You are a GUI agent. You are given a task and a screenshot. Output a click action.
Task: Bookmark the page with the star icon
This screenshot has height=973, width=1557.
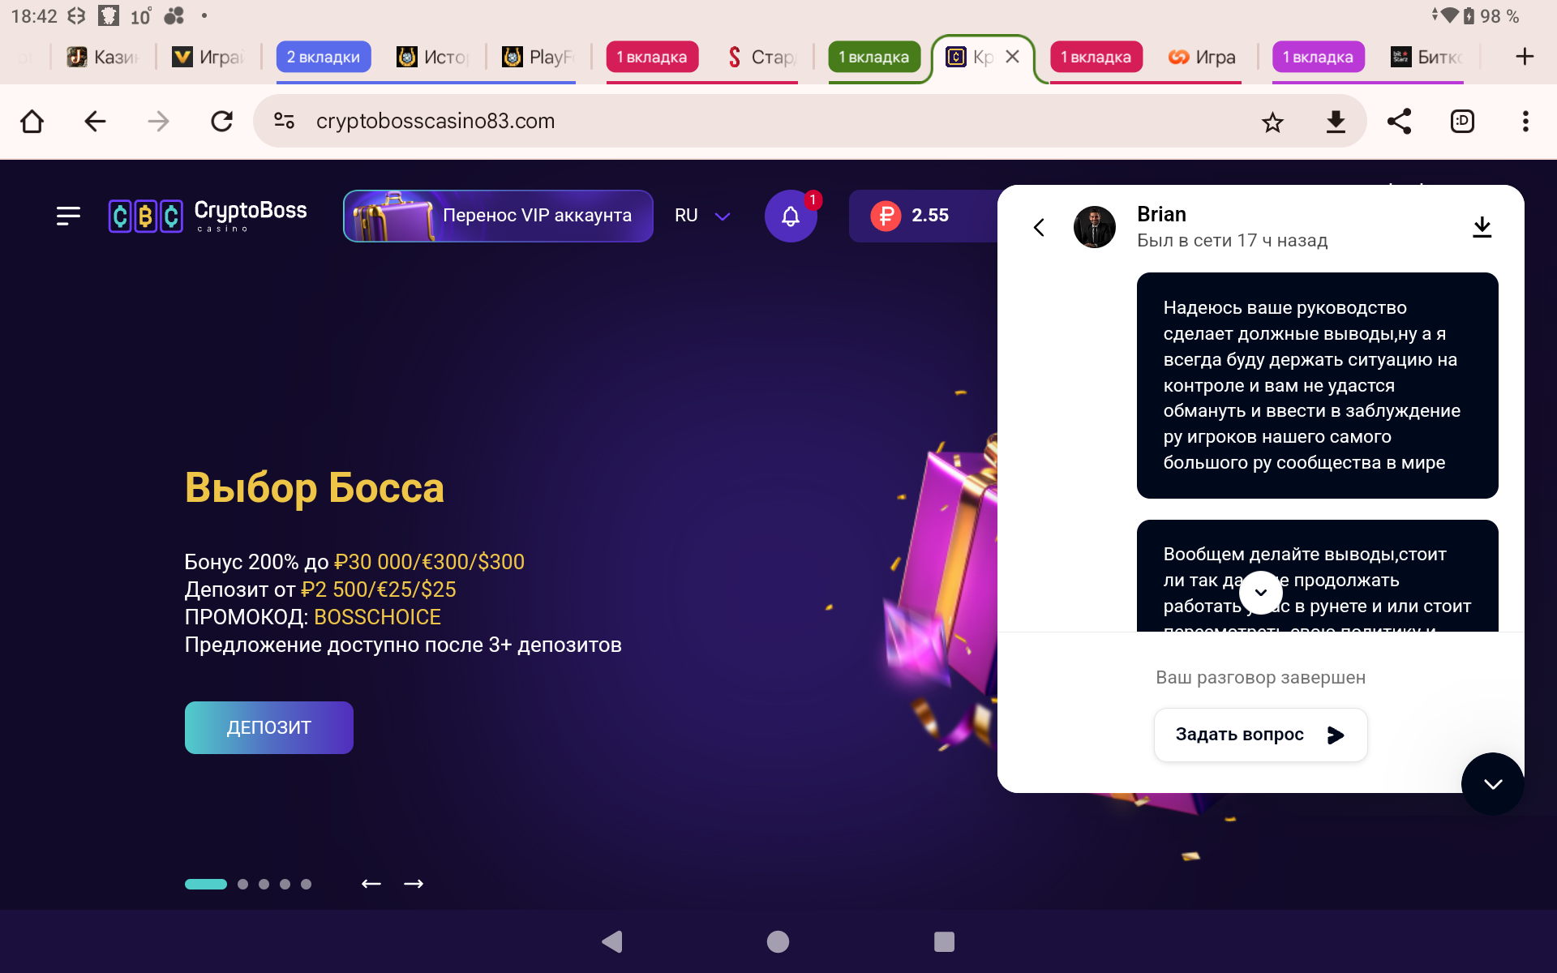(1272, 122)
